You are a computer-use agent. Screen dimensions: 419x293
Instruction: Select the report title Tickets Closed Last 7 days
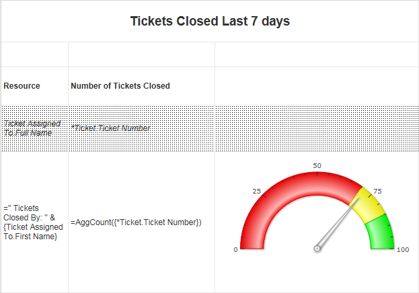[210, 21]
